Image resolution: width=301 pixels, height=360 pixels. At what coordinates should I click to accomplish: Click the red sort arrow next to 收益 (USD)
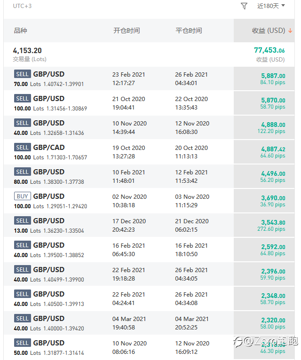tap(290, 31)
